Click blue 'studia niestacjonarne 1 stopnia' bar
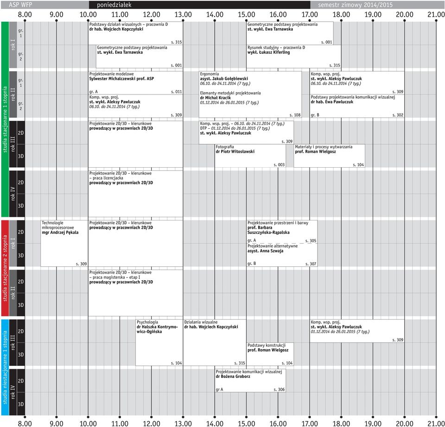445x427 pixels. click(5, 367)
